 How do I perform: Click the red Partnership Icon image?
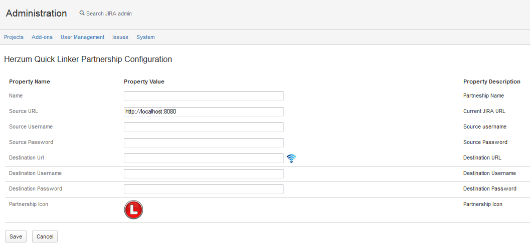(133, 210)
